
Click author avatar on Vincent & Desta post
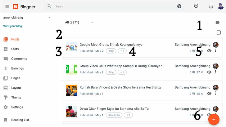coord(216,88)
